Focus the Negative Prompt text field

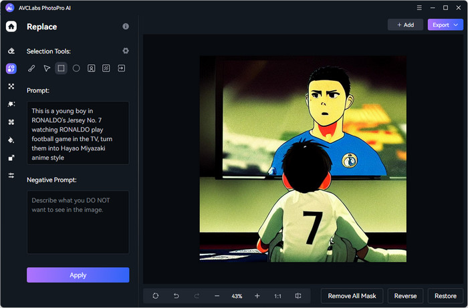click(78, 222)
